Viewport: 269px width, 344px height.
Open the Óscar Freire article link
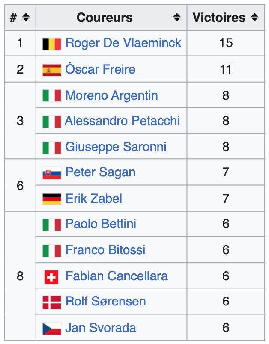(100, 69)
